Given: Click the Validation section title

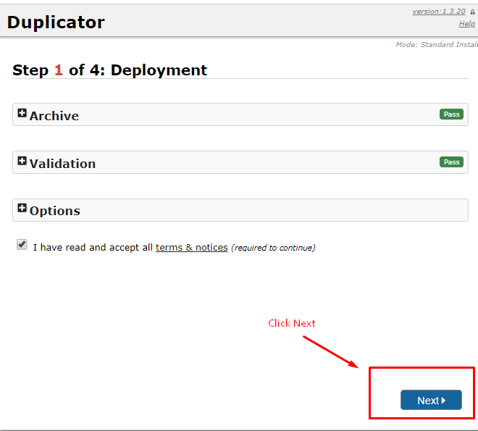Looking at the screenshot, I should [62, 164].
